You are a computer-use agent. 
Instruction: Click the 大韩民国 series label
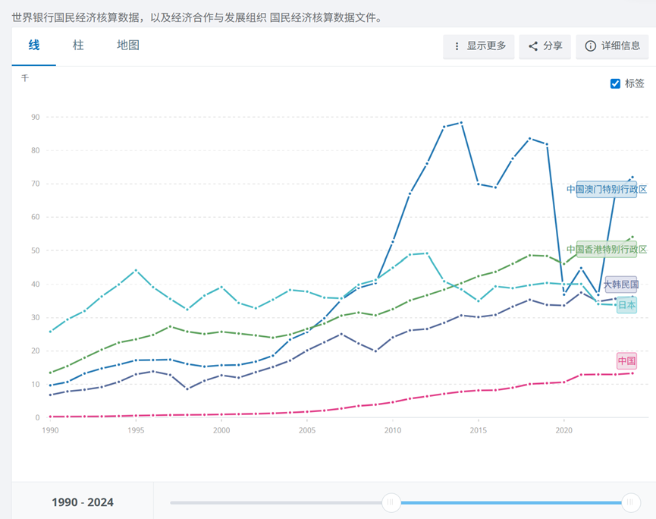(620, 285)
